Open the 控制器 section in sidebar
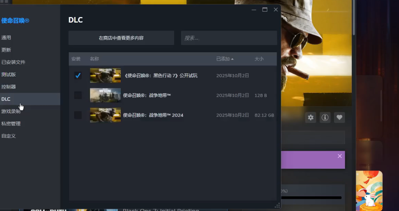 coord(9,87)
